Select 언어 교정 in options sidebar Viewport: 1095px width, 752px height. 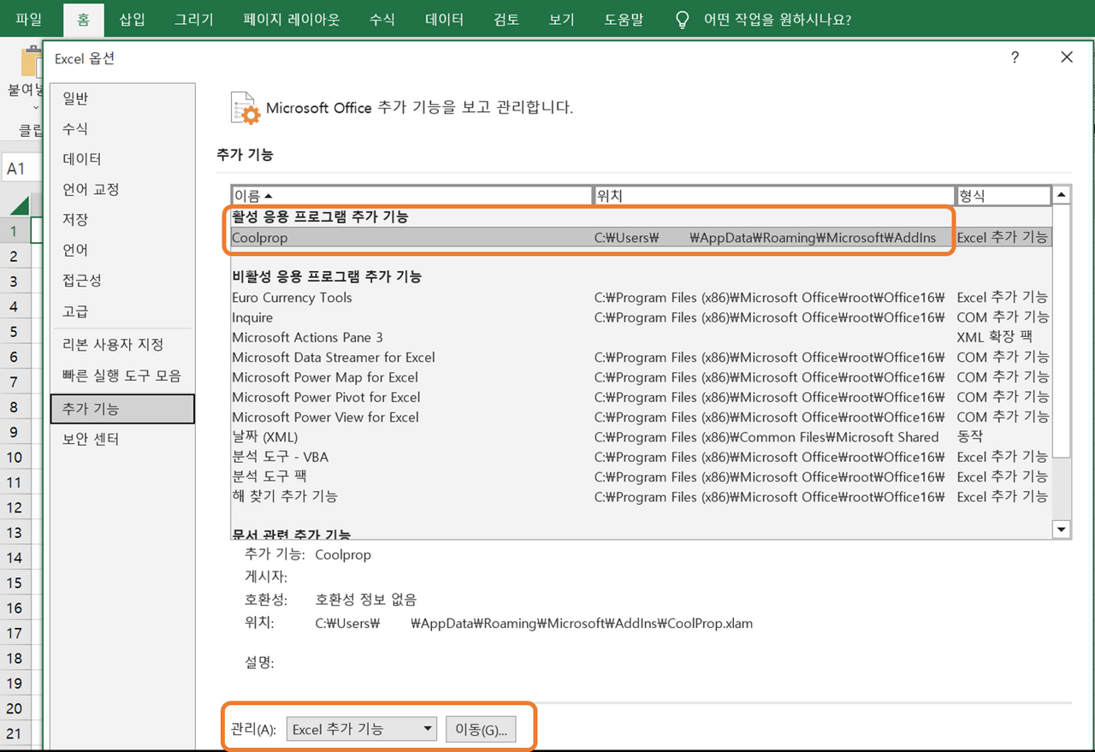coord(122,189)
